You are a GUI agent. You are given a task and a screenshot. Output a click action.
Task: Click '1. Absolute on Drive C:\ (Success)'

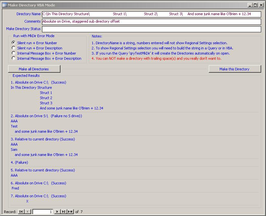38,82
